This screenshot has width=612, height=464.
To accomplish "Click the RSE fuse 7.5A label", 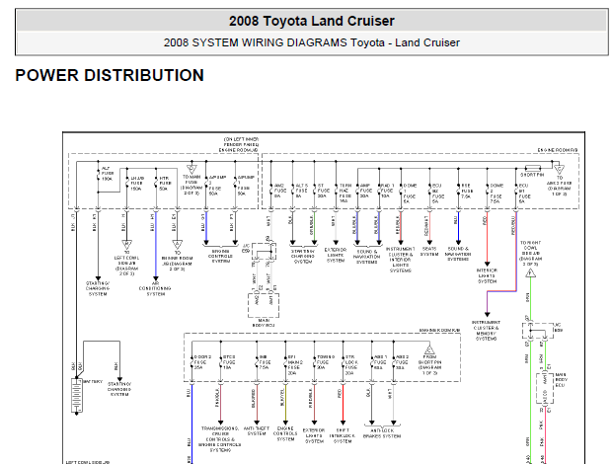I will pos(467,191).
